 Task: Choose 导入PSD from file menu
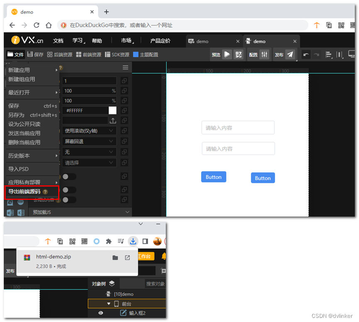tap(32, 169)
